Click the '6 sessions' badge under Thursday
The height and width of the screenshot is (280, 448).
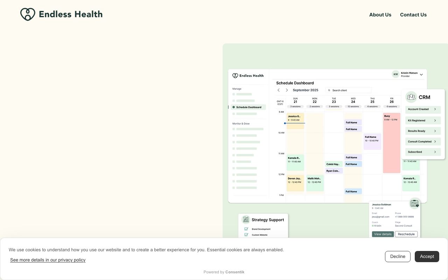click(372, 106)
